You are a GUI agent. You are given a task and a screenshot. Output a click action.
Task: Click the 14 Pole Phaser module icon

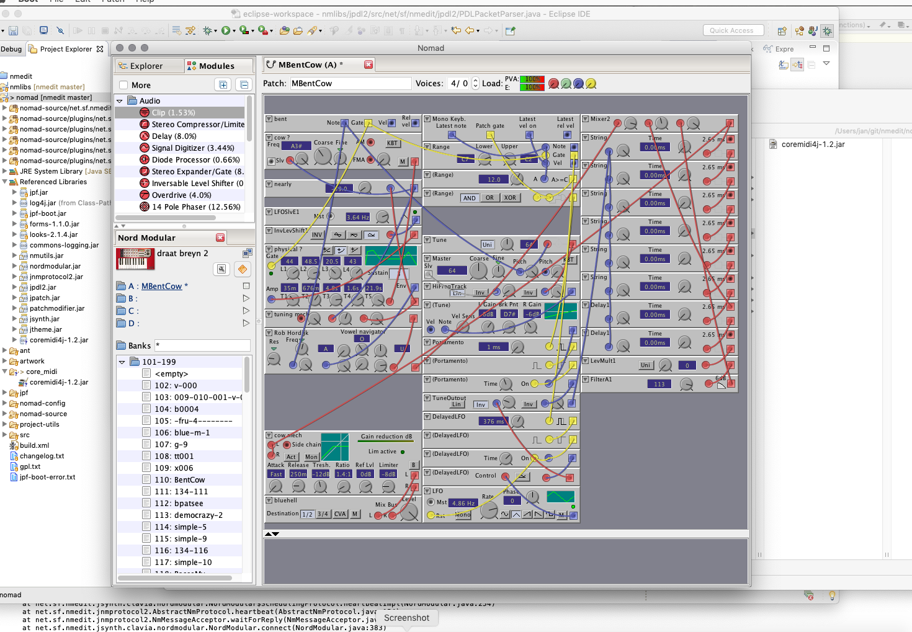click(144, 207)
